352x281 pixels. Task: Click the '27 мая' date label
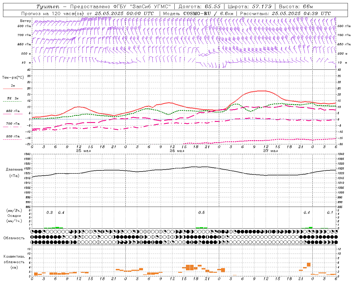point(270,151)
